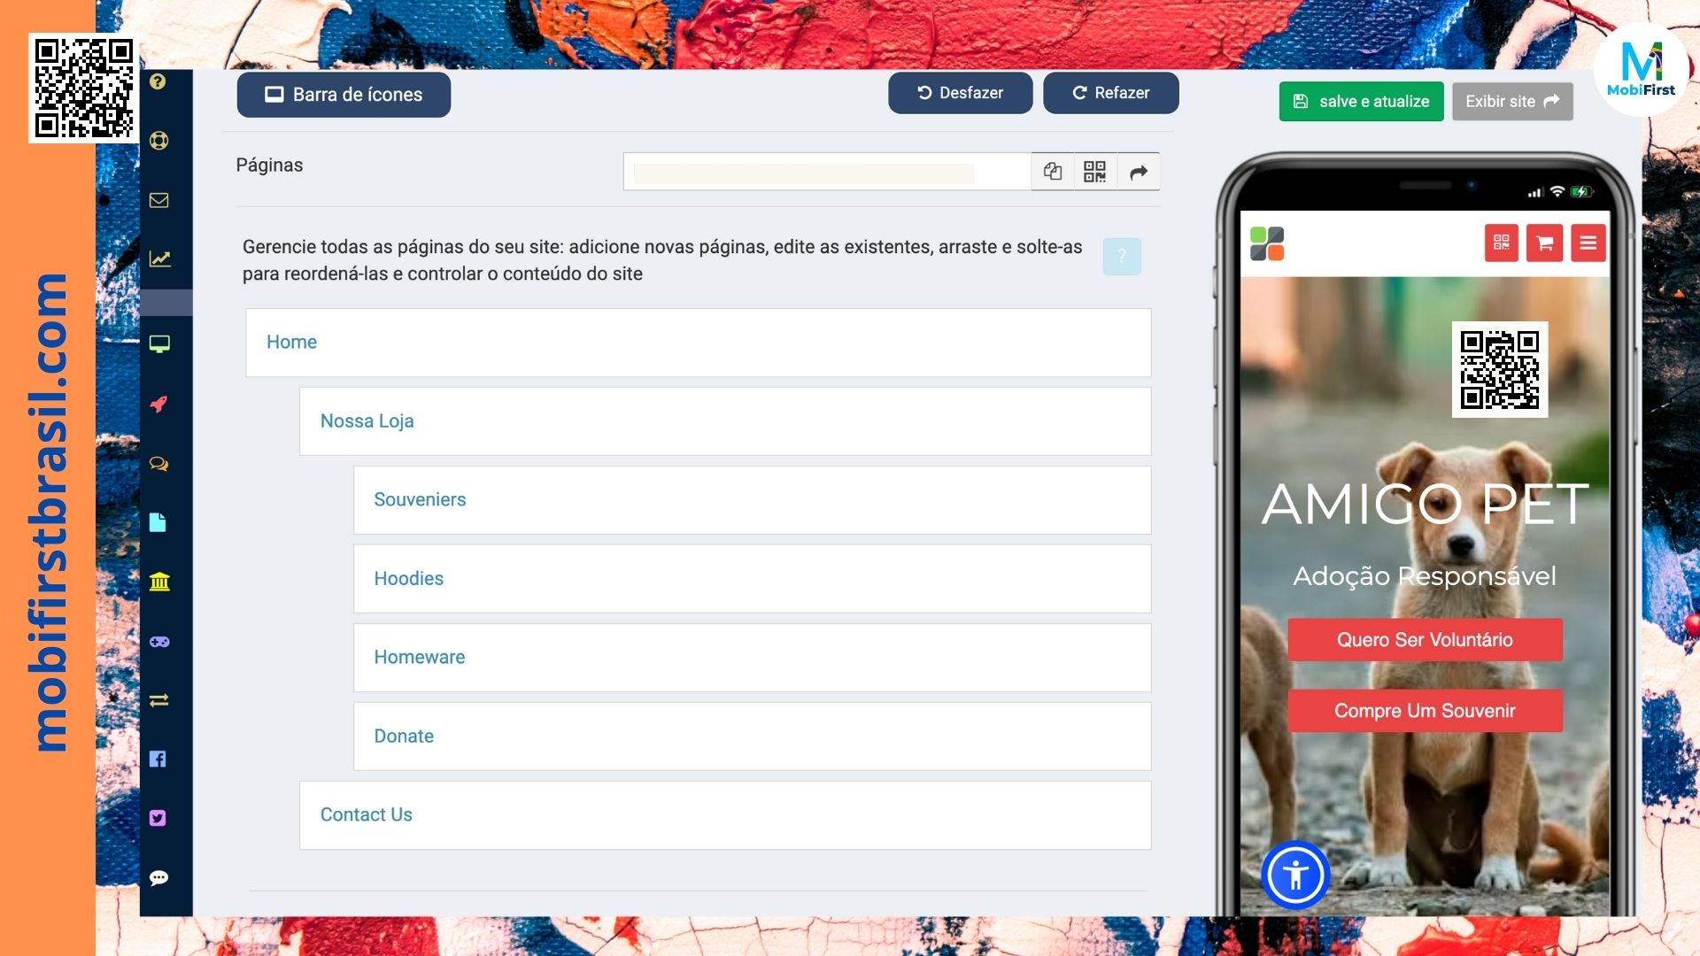
Task: Click the shopping cart icon in preview
Action: tap(1544, 243)
